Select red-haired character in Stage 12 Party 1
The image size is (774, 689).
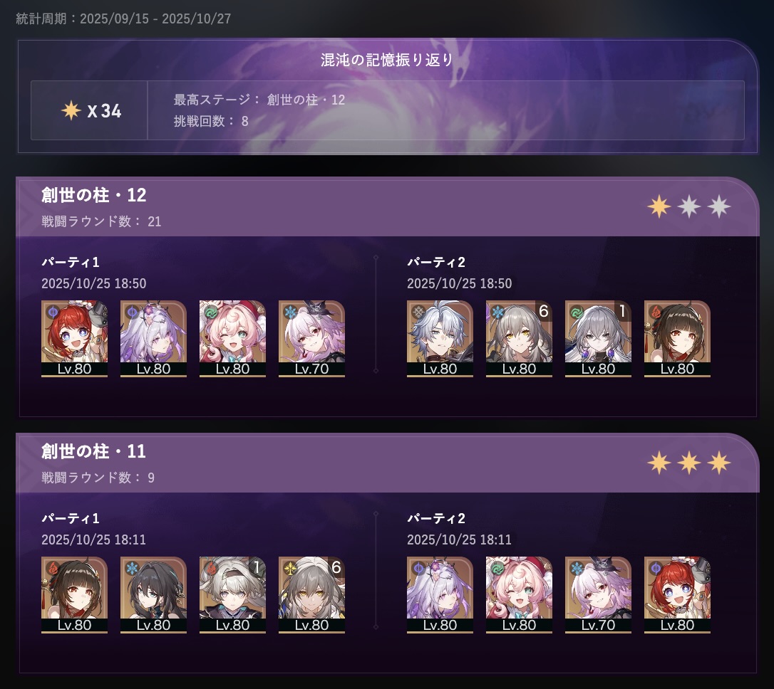point(75,339)
